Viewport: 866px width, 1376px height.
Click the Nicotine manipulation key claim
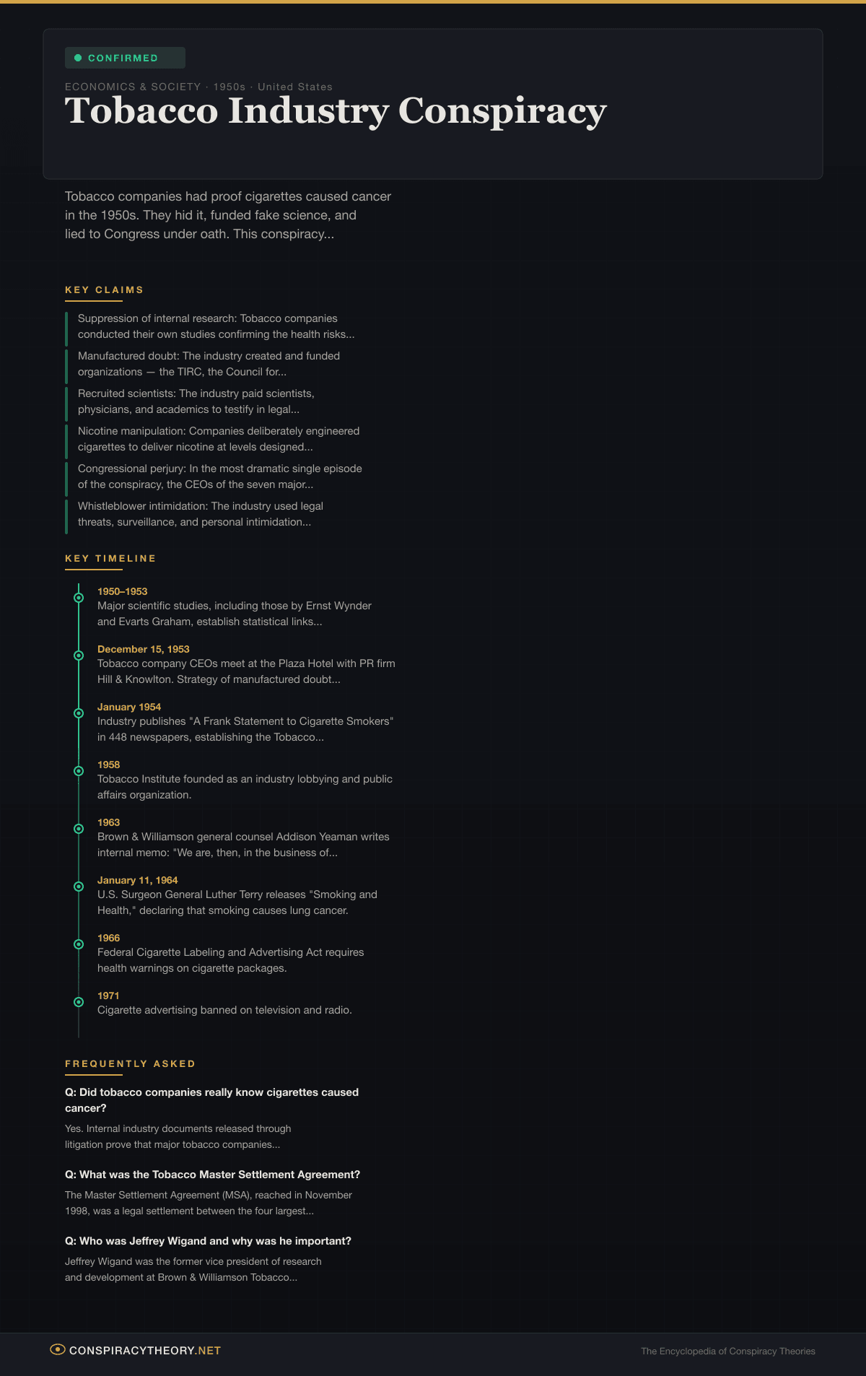click(219, 439)
